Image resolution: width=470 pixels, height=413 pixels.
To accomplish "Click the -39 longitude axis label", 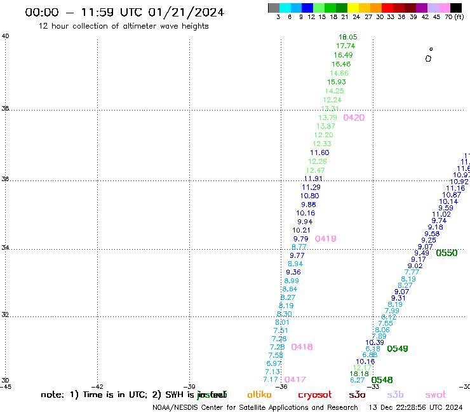I will point(189,387).
